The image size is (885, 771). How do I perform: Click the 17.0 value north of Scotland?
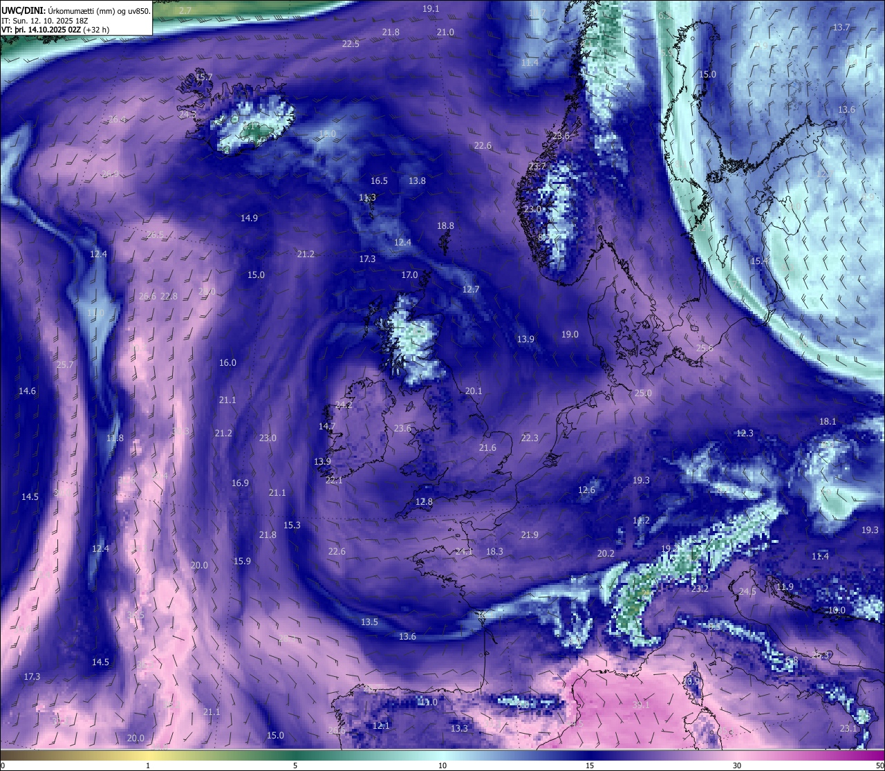[409, 275]
